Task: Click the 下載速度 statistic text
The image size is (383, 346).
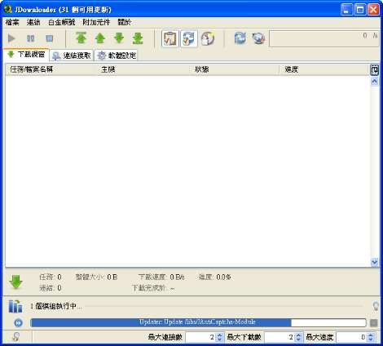Action: tap(161, 277)
